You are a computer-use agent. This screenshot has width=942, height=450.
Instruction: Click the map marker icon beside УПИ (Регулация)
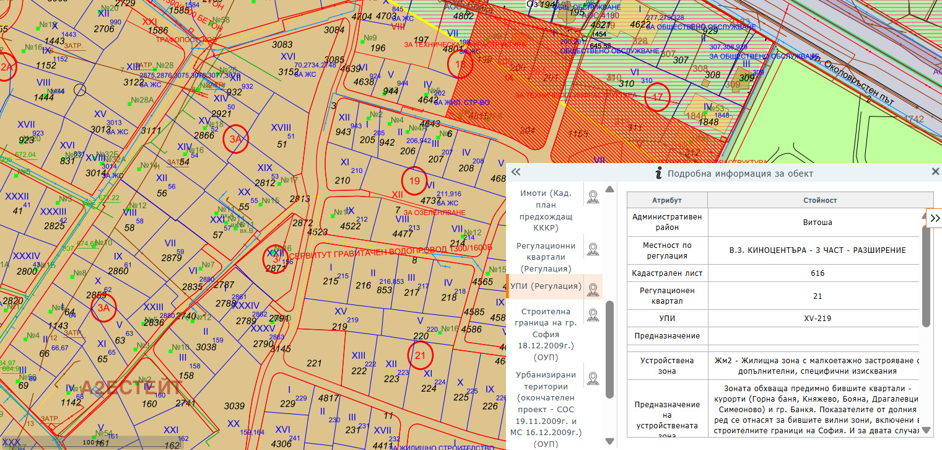tap(593, 289)
